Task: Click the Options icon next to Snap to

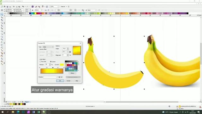Action: point(69,7)
